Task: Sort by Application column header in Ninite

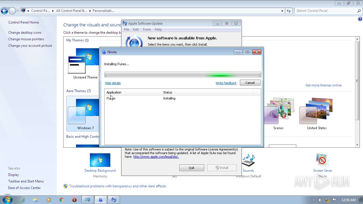Action: pyautogui.click(x=133, y=92)
